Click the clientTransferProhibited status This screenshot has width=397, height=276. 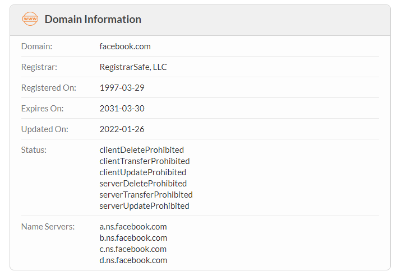(x=145, y=161)
